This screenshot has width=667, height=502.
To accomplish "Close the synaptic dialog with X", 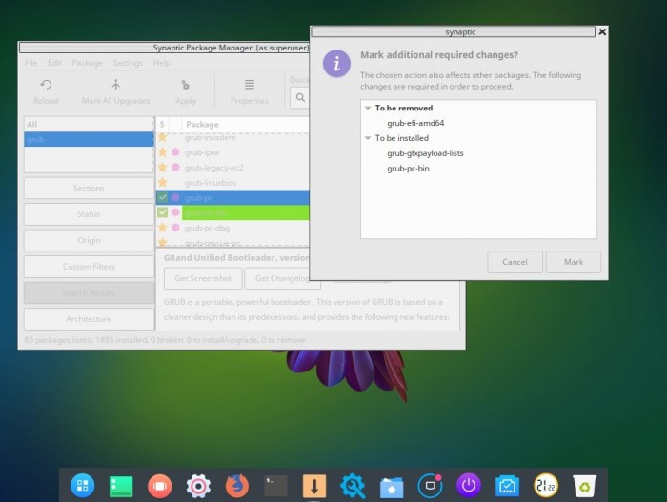I will click(x=602, y=31).
